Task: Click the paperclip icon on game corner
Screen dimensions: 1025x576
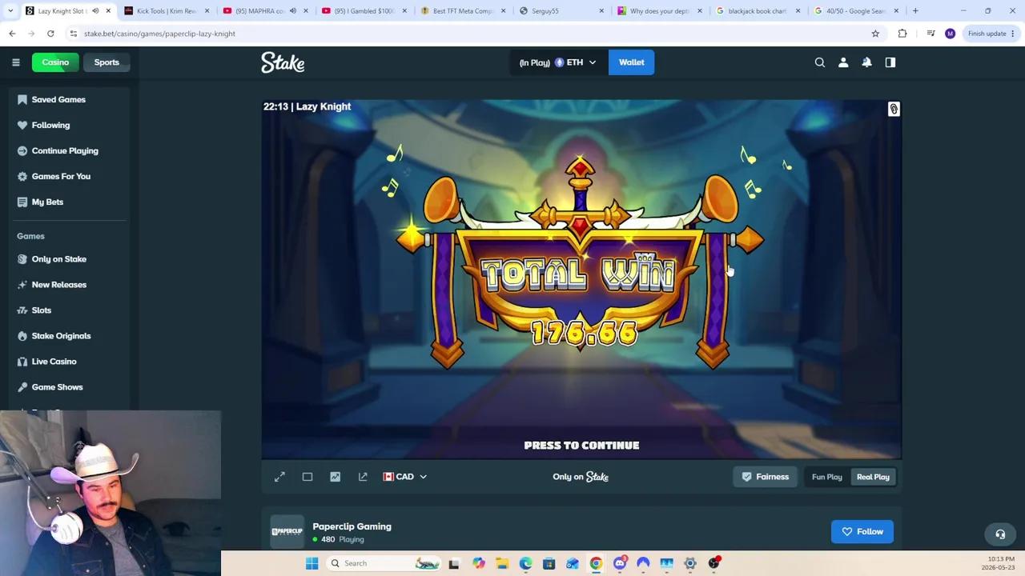Action: click(894, 110)
